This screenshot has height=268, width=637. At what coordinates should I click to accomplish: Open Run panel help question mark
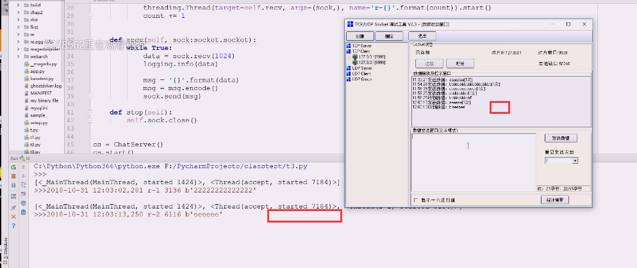pos(13,226)
